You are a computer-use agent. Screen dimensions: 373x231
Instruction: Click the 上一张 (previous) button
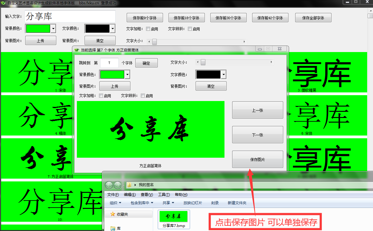point(258,110)
